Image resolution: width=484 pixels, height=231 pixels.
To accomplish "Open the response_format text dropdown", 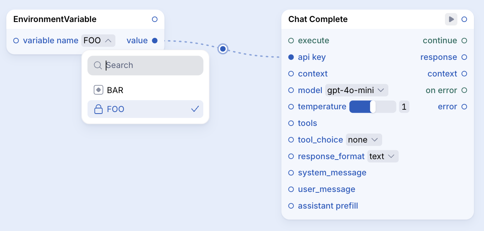I will (x=383, y=156).
